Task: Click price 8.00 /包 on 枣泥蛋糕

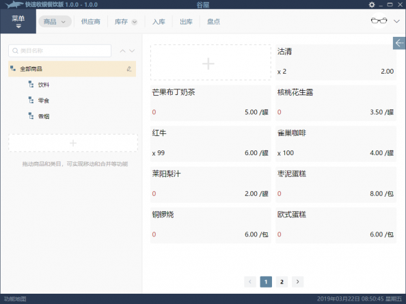Action: coord(382,194)
